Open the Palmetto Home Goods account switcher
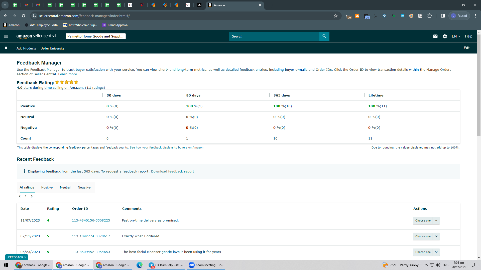This screenshot has height=270, width=481. [96, 36]
